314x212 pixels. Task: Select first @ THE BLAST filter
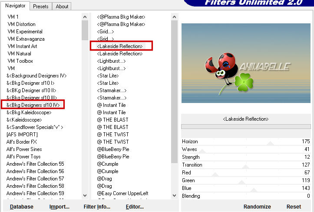pyautogui.click(x=112, y=120)
